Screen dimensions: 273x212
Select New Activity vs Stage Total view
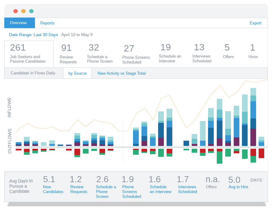click(x=122, y=73)
